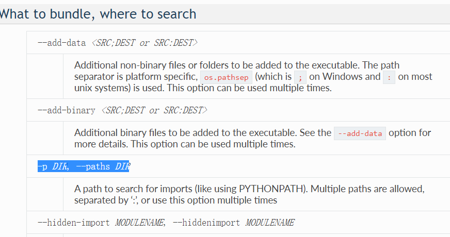Click the colon code literal for unix

(x=389, y=77)
